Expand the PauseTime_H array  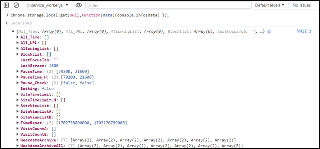coord(18,77)
